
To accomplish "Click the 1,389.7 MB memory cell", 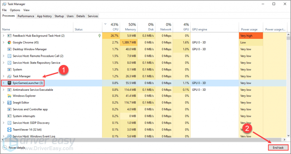I will tap(128, 43).
